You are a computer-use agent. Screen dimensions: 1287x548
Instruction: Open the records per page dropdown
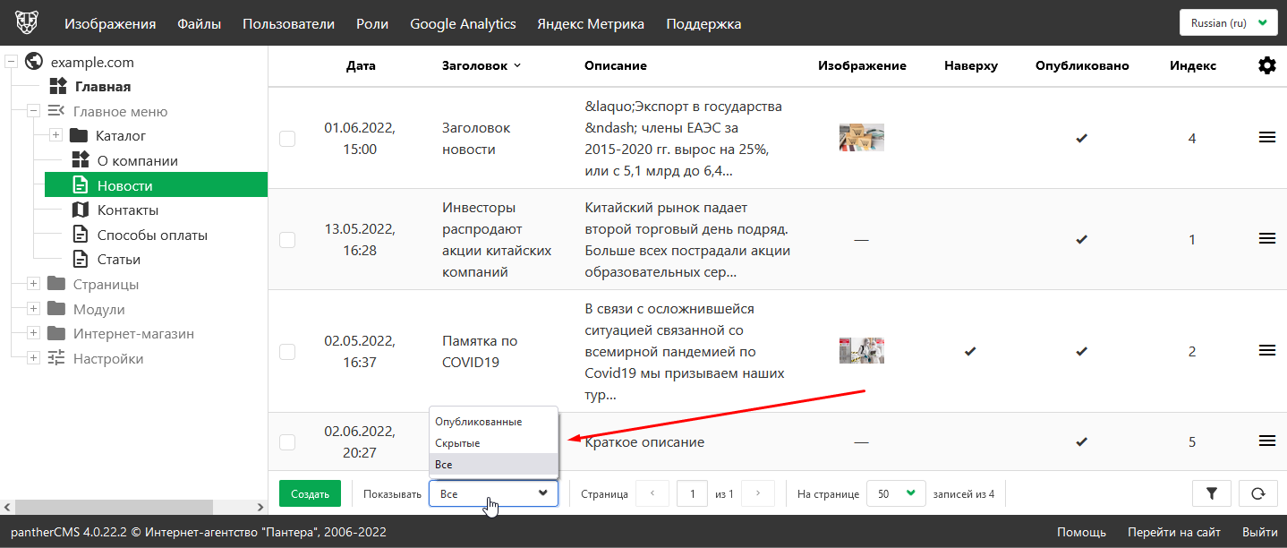[896, 493]
